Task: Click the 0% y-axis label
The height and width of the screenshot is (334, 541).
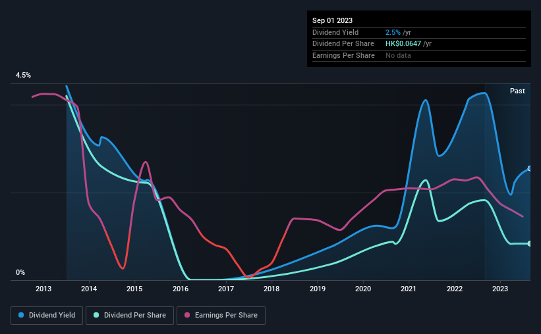Action: tap(20, 273)
